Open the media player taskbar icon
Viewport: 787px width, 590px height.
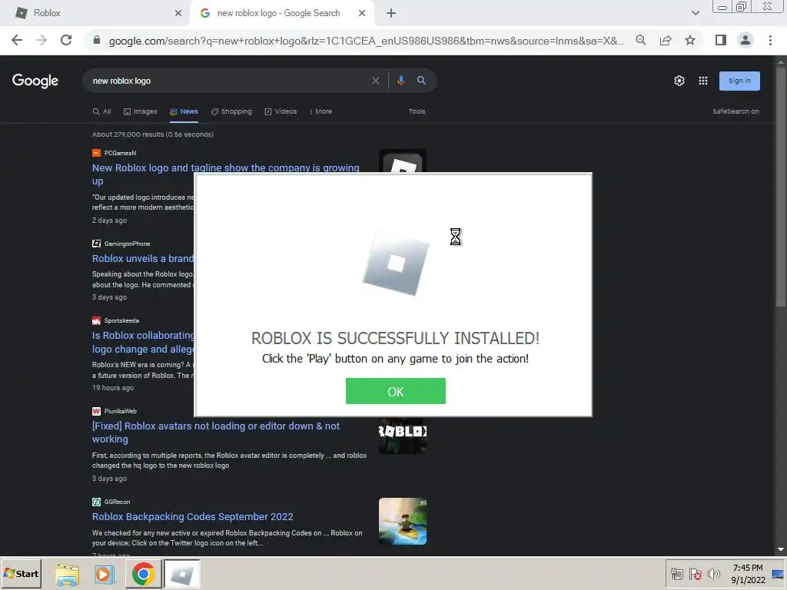(x=105, y=574)
